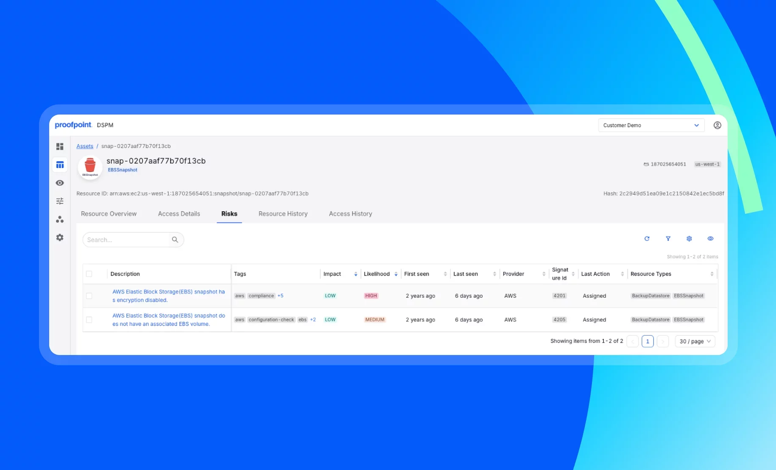Switch to the Access History tab

[x=350, y=214]
